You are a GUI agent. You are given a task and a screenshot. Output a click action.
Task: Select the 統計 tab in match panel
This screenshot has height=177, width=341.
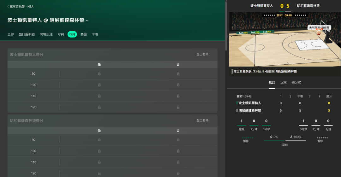click(272, 82)
